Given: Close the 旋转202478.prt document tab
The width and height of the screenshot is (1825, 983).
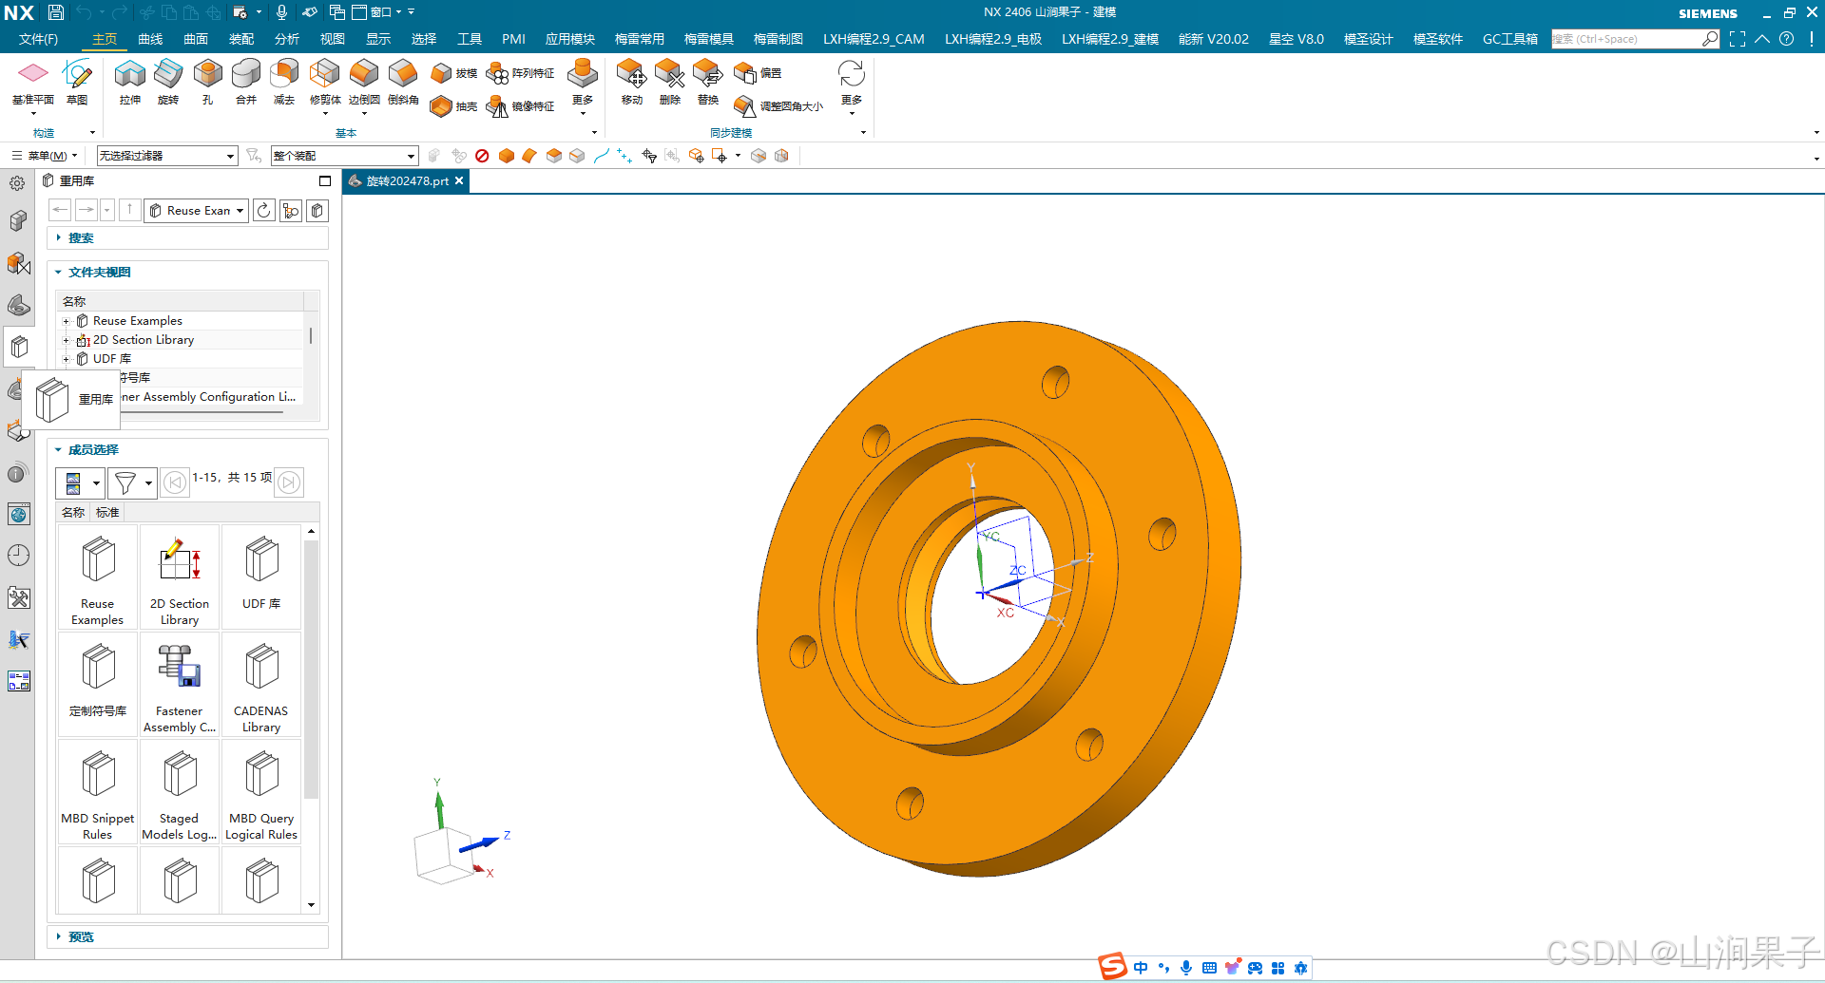Looking at the screenshot, I should pos(459,180).
